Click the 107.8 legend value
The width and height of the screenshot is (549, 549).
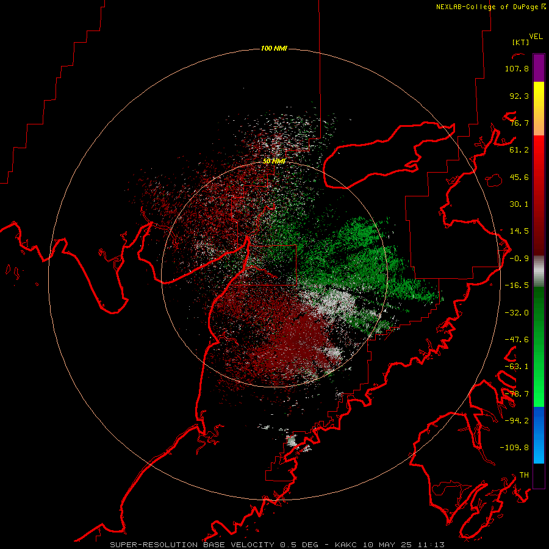517,68
